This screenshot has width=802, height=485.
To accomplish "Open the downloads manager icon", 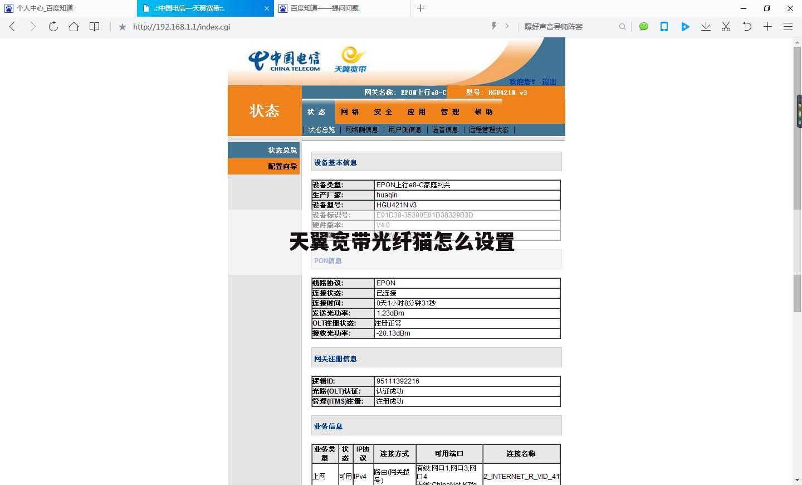I will click(x=706, y=26).
